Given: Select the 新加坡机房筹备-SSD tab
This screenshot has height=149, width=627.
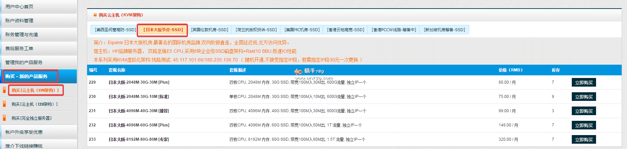Looking at the screenshot, I should [444, 30].
